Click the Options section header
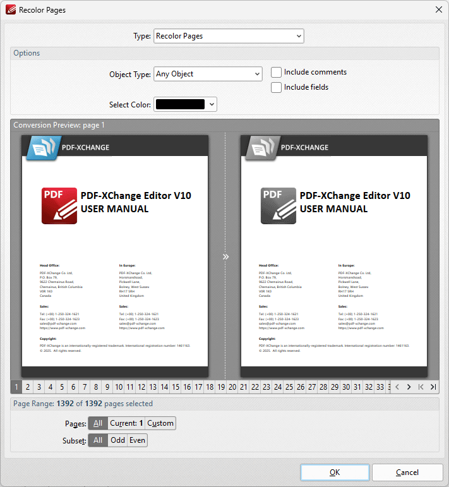 click(225, 53)
